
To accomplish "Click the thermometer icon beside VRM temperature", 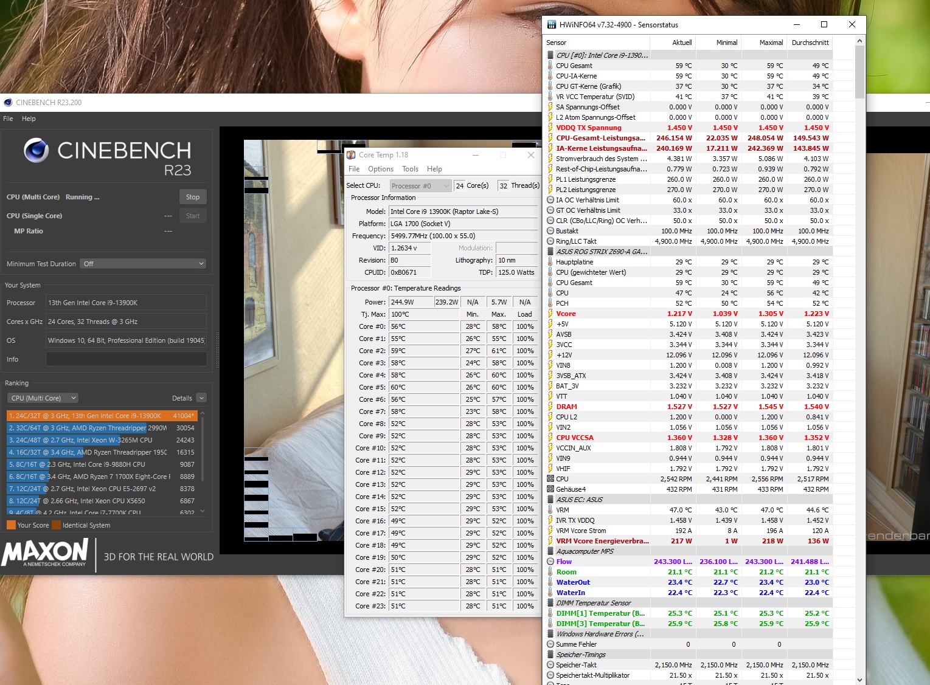I will [550, 510].
